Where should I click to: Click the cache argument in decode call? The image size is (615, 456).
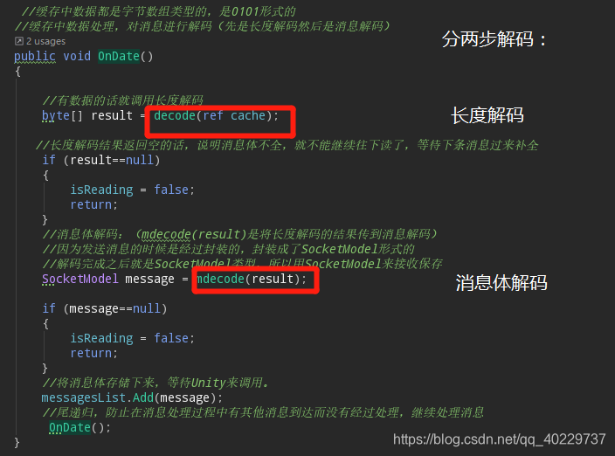click(x=248, y=115)
